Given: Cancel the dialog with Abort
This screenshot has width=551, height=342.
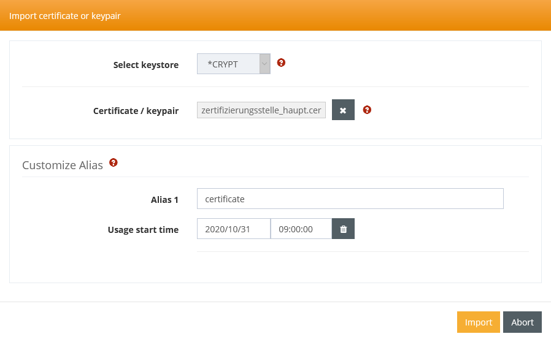Looking at the screenshot, I should point(522,322).
